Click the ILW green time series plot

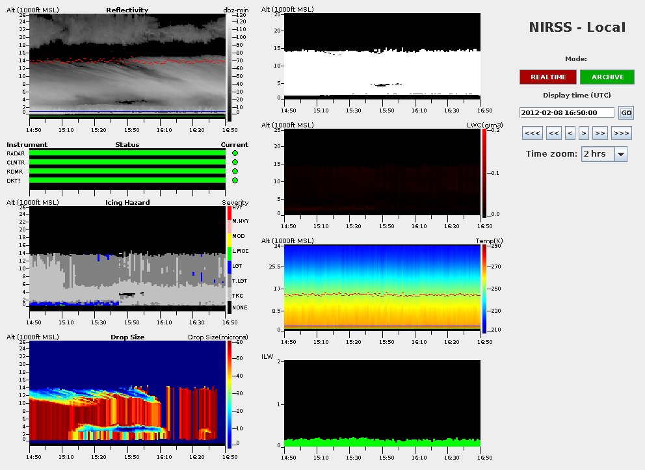(383, 442)
